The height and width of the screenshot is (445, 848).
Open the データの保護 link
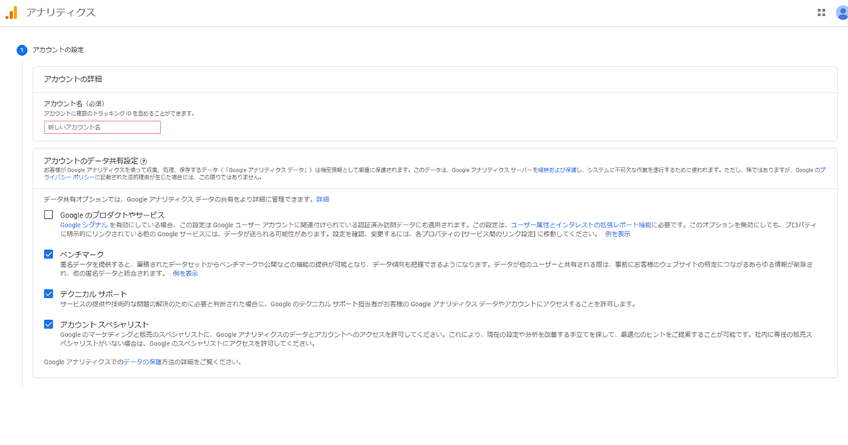143,362
